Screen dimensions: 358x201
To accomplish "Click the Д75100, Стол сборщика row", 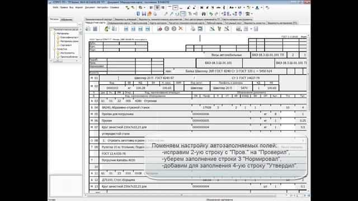I will click(x=197, y=180).
